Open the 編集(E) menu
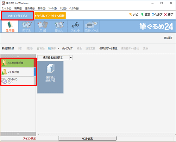 18,8
